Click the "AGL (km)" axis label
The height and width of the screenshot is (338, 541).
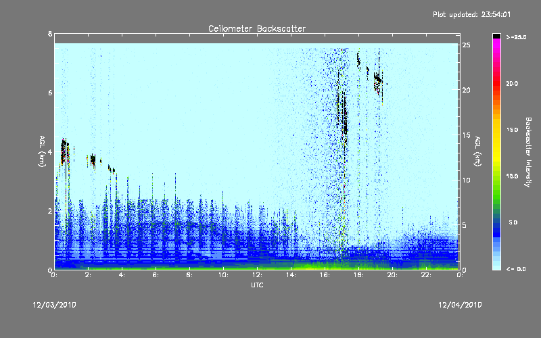coord(42,151)
